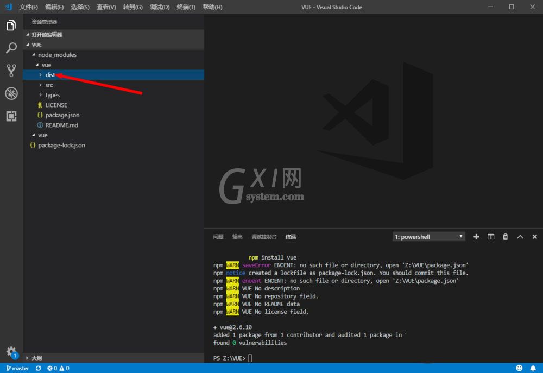Collapse the vue folder inside node_modules
The image size is (543, 373).
click(x=113, y=65)
